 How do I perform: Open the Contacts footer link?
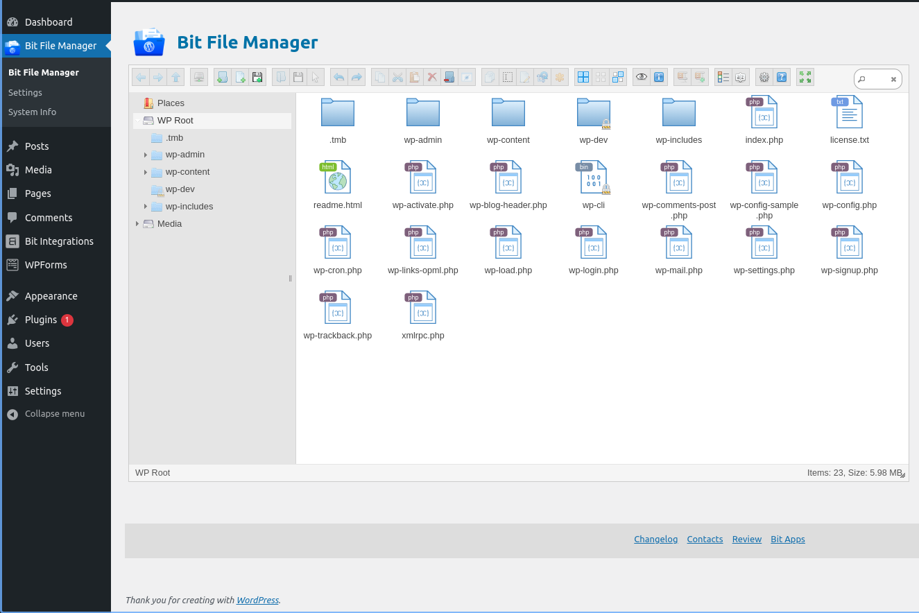(705, 539)
